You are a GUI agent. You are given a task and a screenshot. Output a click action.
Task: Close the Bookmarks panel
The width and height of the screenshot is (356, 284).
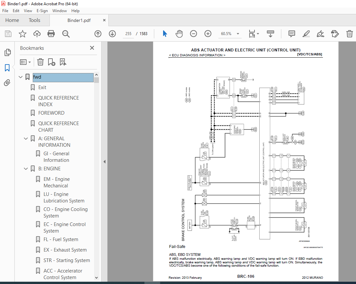92,48
